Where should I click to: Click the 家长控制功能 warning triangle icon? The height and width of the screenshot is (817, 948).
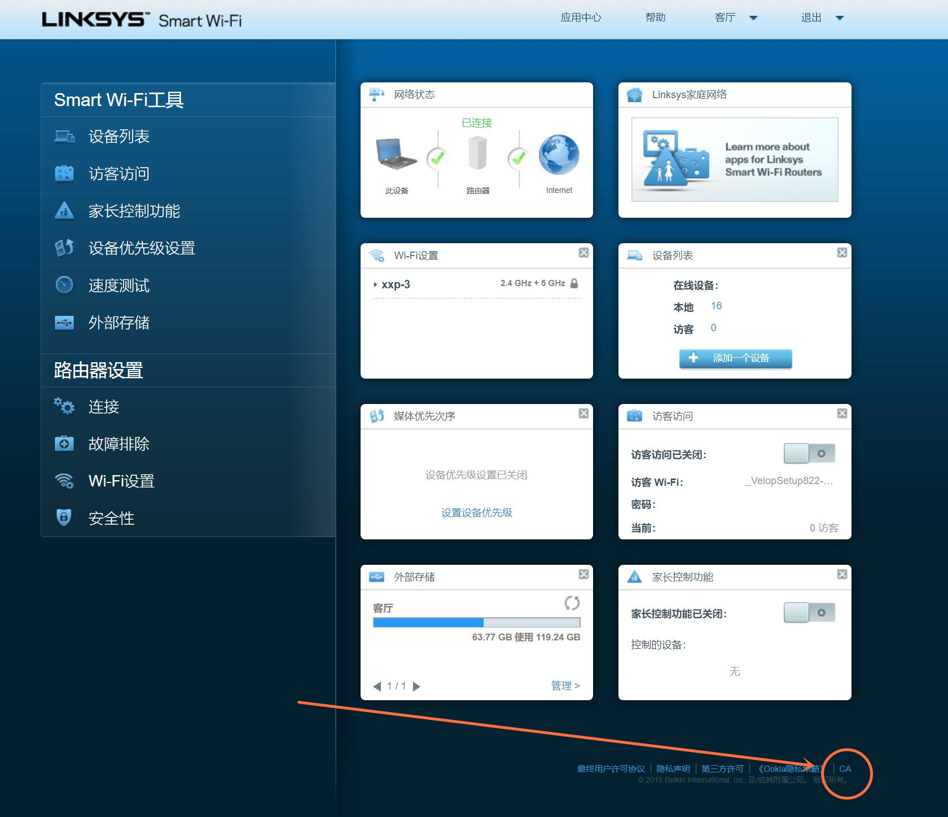[x=64, y=210]
